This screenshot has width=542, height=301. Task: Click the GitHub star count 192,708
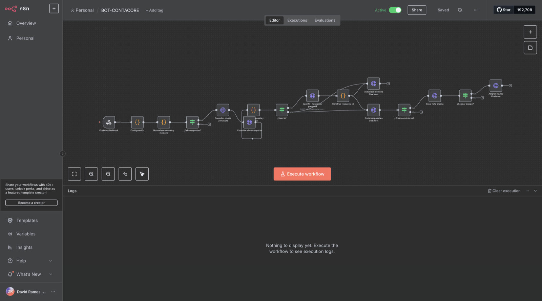tap(524, 10)
